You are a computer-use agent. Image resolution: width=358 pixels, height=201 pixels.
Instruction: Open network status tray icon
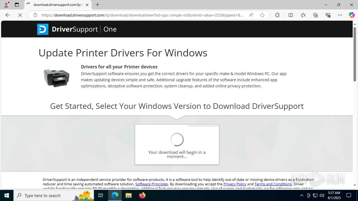(315, 195)
